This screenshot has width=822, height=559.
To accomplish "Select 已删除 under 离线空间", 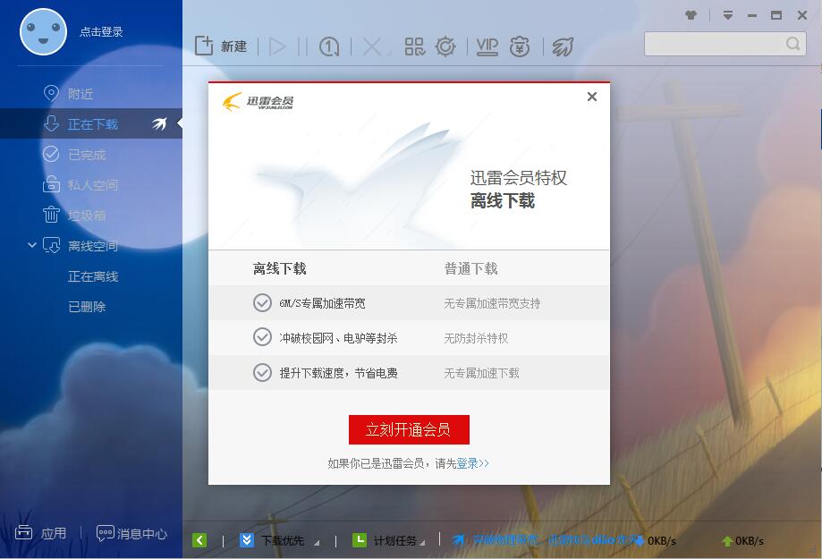I will (87, 307).
